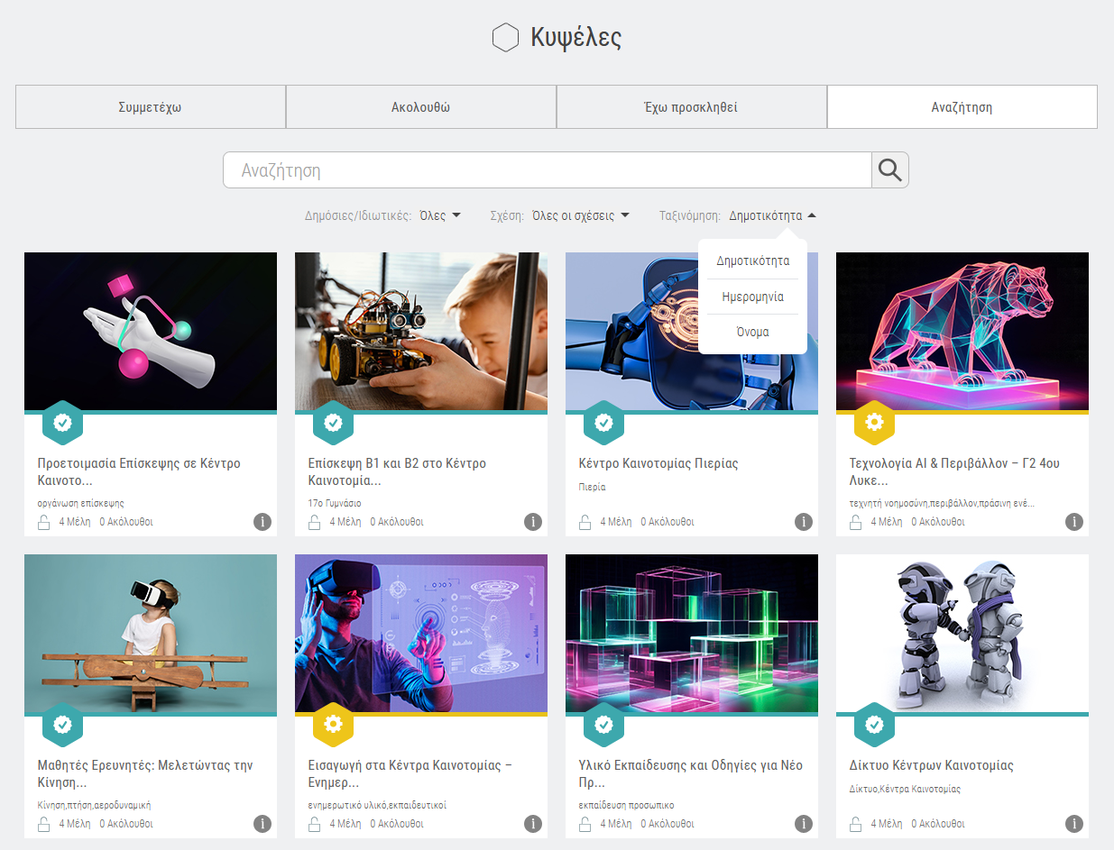
Task: Select Ημερομηνία in sort menu
Action: point(752,297)
